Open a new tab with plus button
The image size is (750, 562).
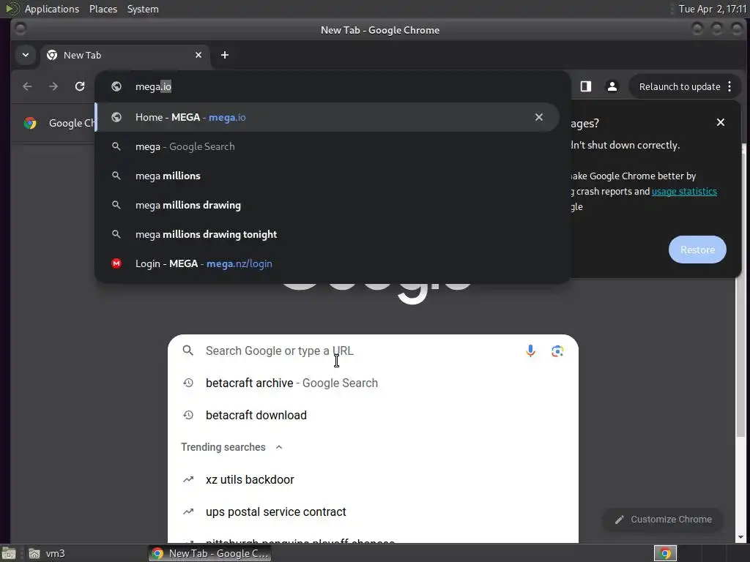[225, 55]
